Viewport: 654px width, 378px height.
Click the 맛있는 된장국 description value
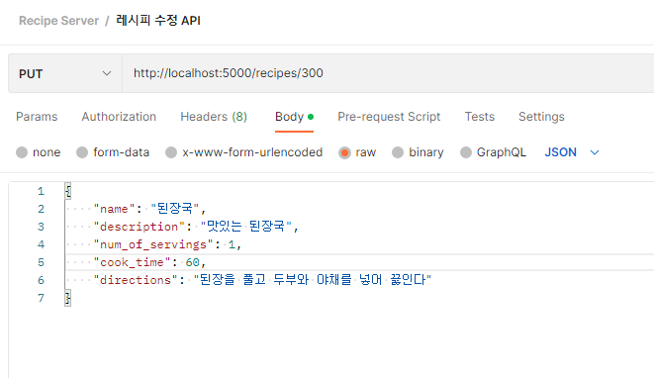pyautogui.click(x=246, y=227)
